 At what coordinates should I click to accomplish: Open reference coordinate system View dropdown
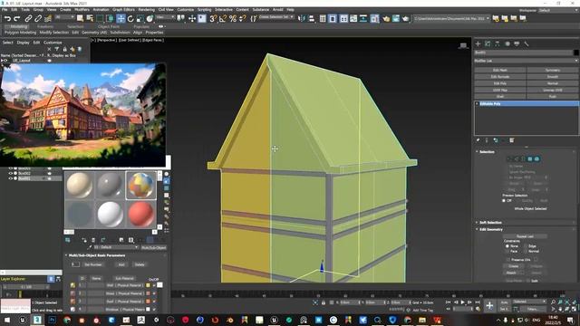pyautogui.click(x=165, y=17)
